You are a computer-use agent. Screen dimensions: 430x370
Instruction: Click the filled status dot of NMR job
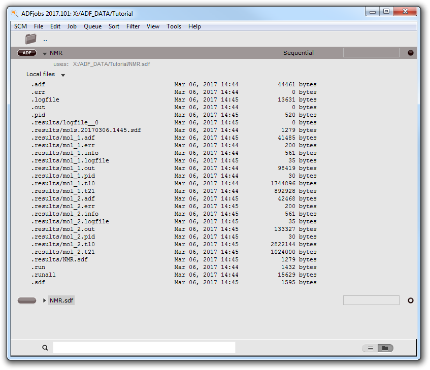tap(411, 53)
